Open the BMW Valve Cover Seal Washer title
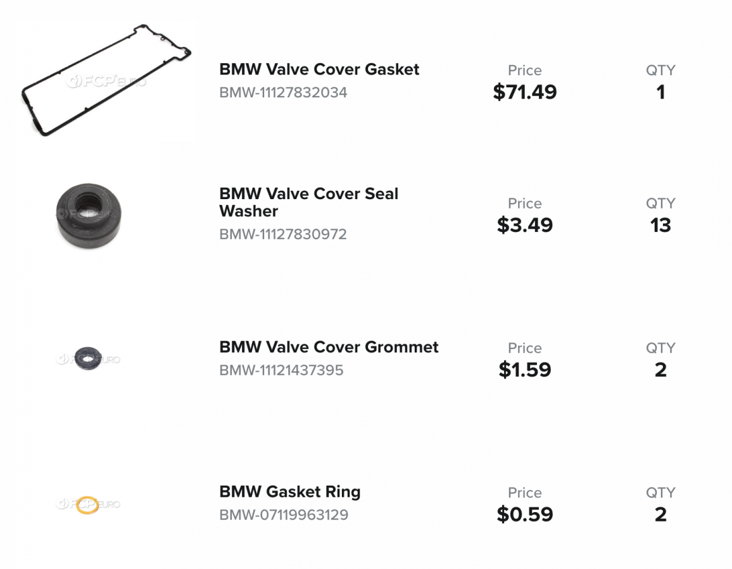 (308, 202)
